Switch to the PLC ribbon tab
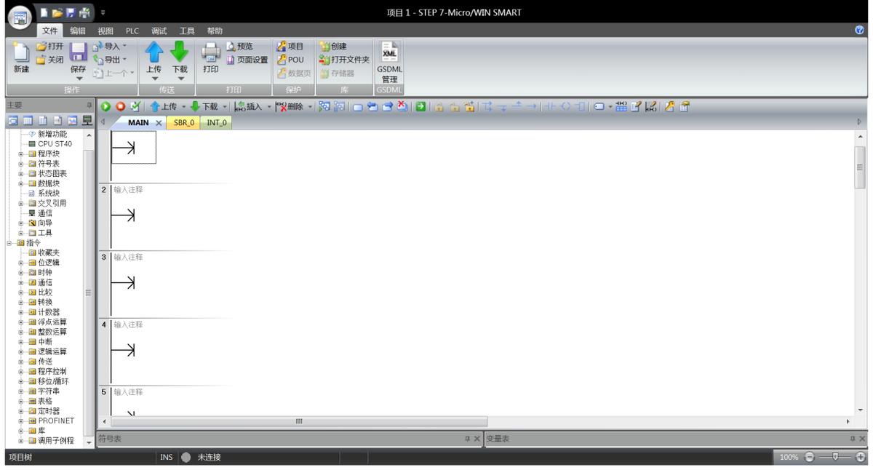The width and height of the screenshot is (873, 470). pos(132,31)
